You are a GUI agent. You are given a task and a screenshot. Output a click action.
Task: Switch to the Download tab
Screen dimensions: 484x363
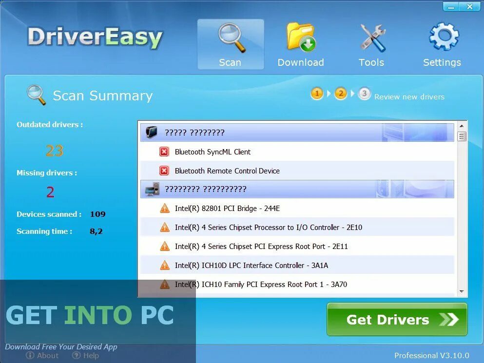click(x=301, y=44)
